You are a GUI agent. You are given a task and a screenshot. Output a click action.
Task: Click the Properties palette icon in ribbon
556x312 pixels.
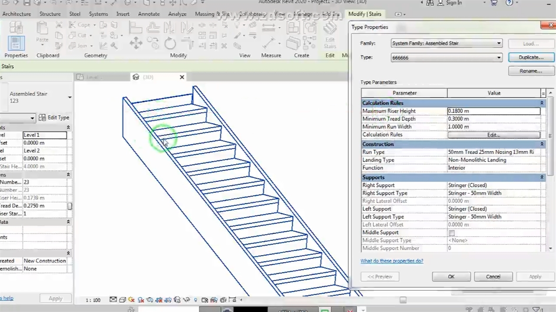[16, 43]
